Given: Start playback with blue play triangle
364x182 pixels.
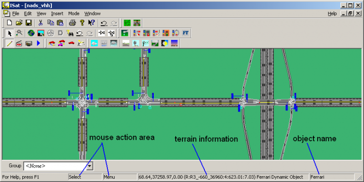Looking at the screenshot, I should tap(39, 43).
